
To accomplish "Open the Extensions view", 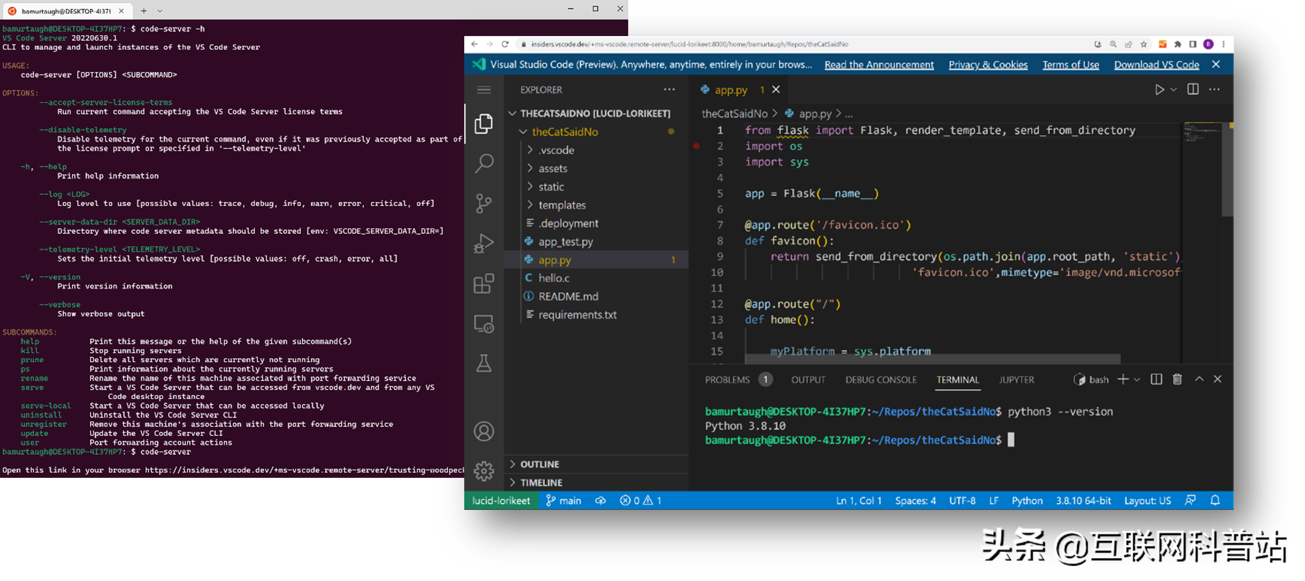I will tap(484, 283).
